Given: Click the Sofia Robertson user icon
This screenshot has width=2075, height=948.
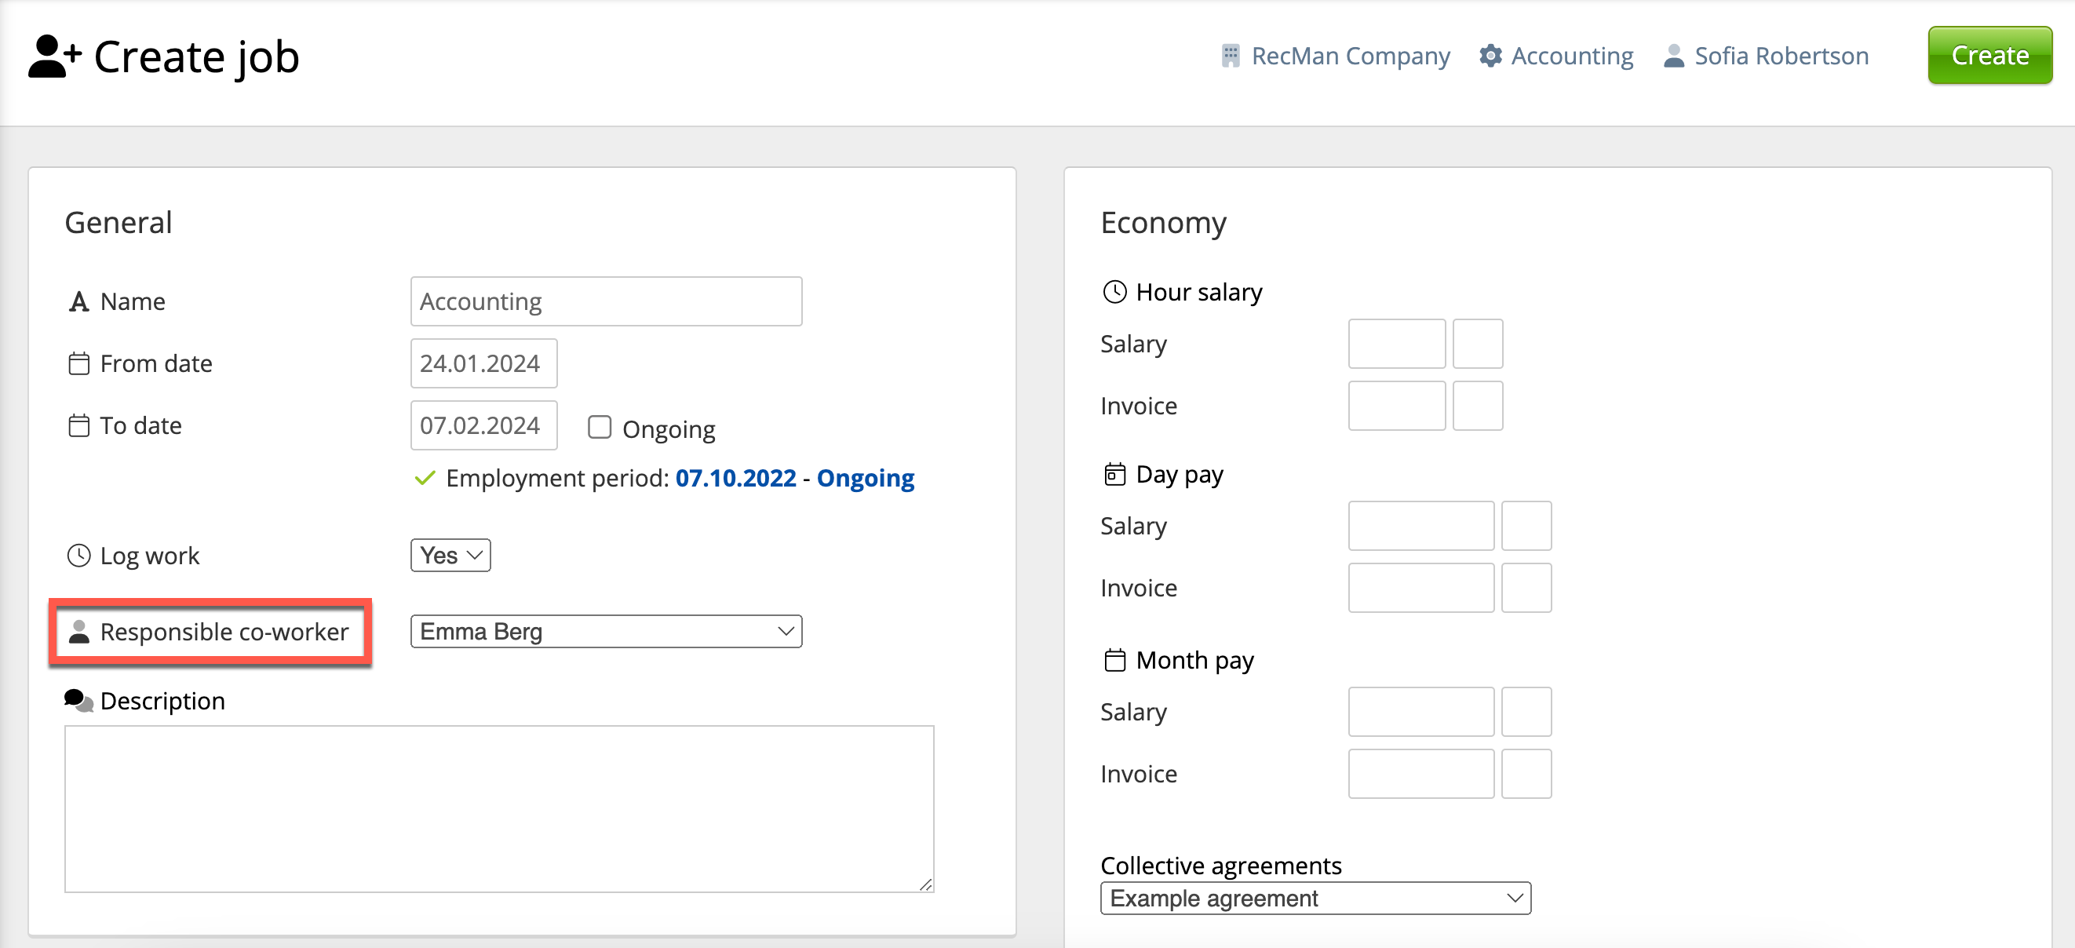Looking at the screenshot, I should click(1674, 57).
